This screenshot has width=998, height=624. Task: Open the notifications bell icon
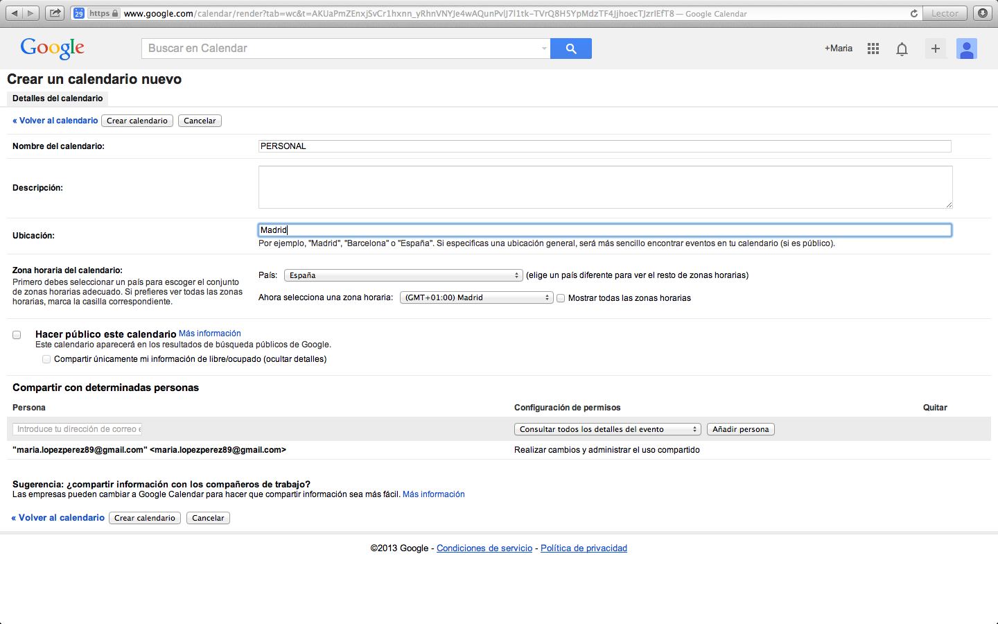902,49
